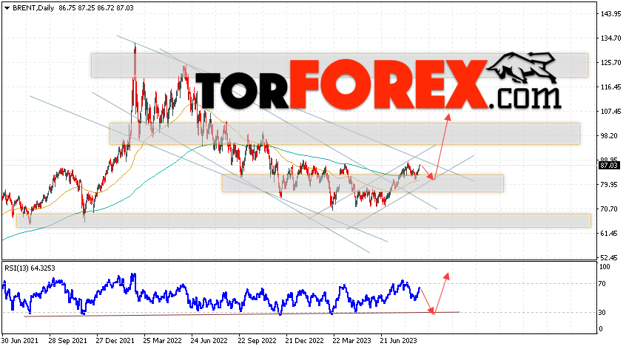Select price axis label 107.45

point(610,112)
